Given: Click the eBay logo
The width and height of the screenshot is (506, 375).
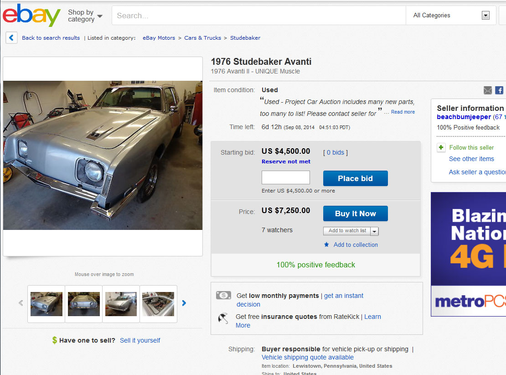Looking at the screenshot, I should coord(31,16).
